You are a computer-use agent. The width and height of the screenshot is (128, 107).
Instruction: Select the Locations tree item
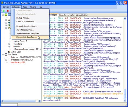pyautogui.click(x=18, y=44)
